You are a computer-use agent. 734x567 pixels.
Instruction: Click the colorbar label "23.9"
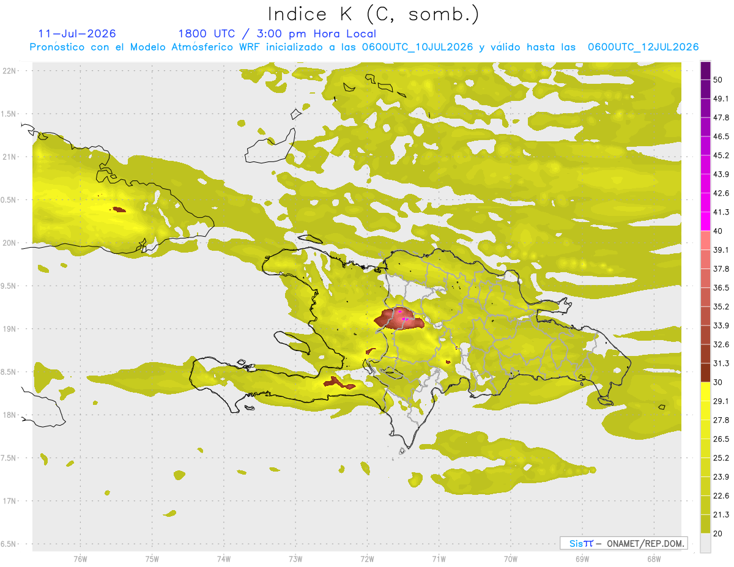click(x=721, y=477)
